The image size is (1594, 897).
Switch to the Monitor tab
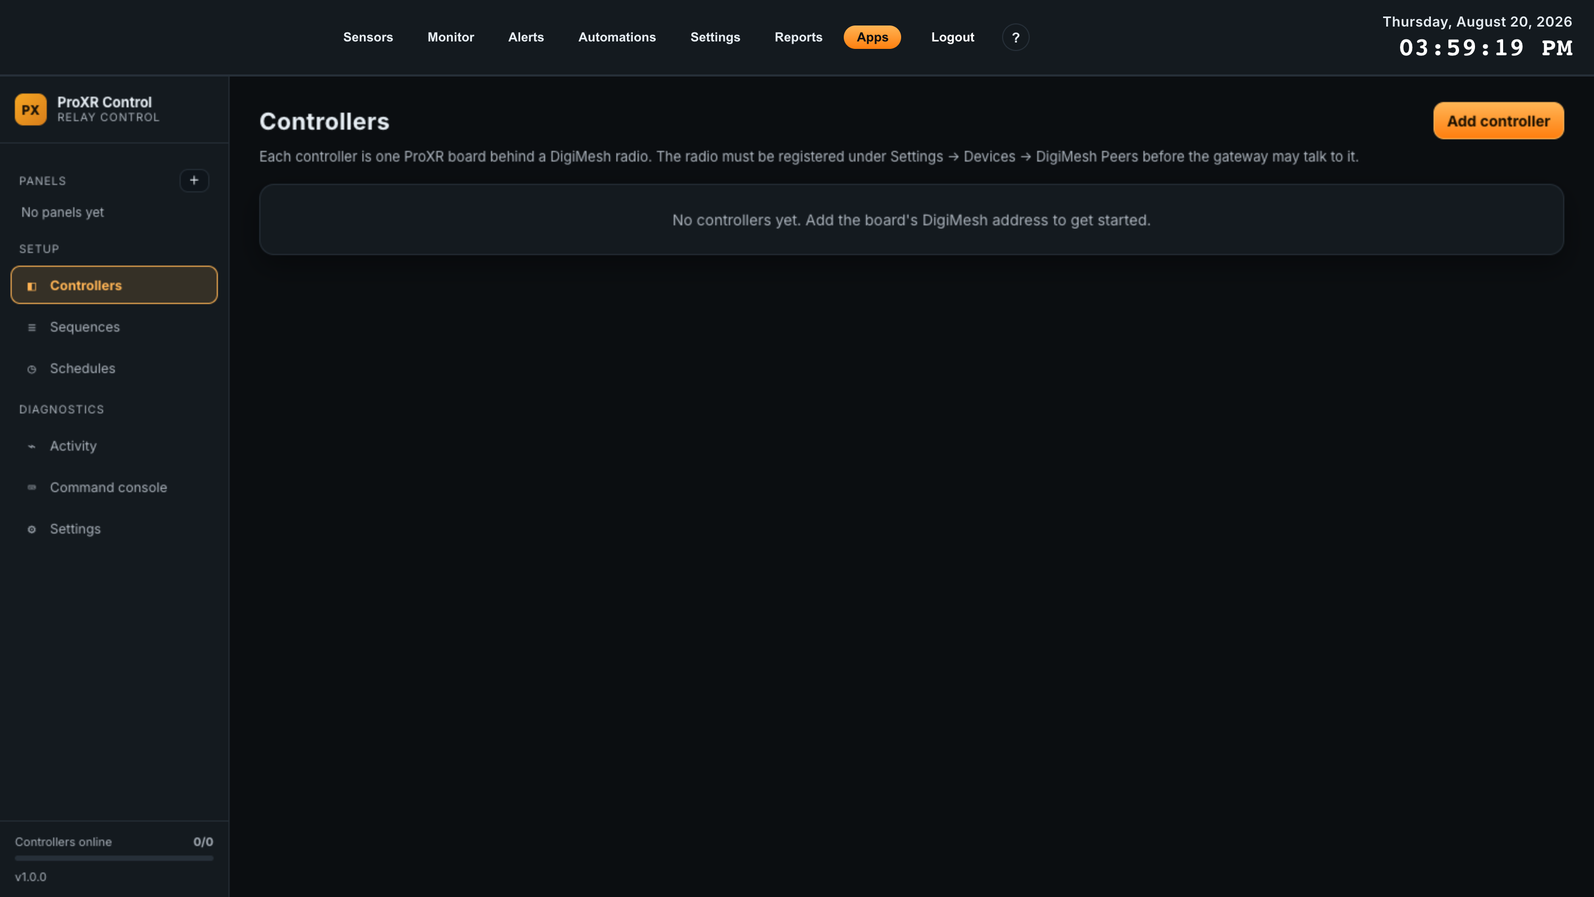(x=451, y=37)
